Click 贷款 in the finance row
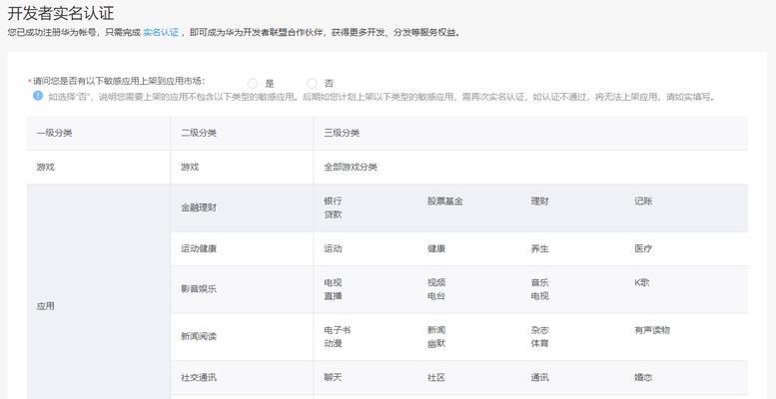The height and width of the screenshot is (399, 776). (333, 215)
